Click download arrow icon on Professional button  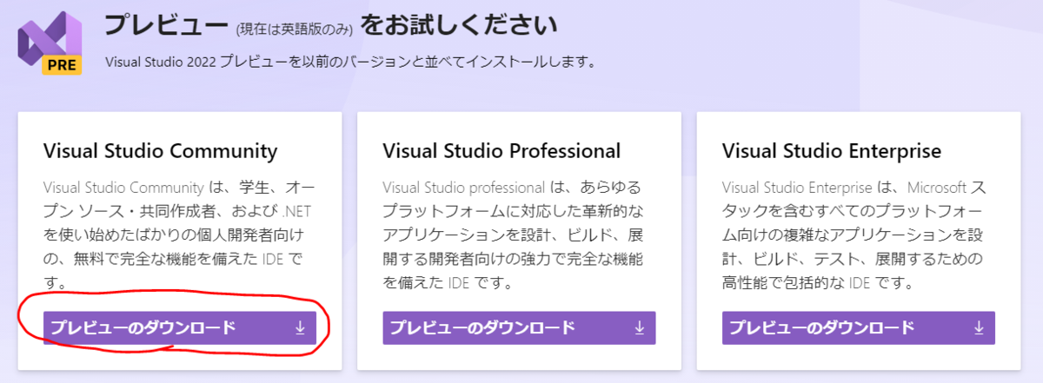639,327
